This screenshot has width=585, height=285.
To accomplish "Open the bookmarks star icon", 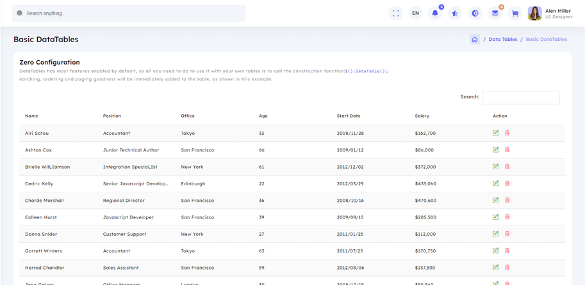I will click(x=455, y=13).
